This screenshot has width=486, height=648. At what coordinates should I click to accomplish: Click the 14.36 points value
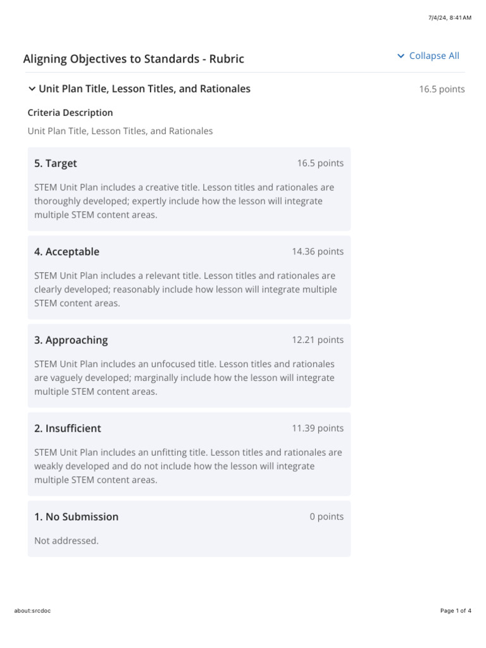tap(318, 251)
